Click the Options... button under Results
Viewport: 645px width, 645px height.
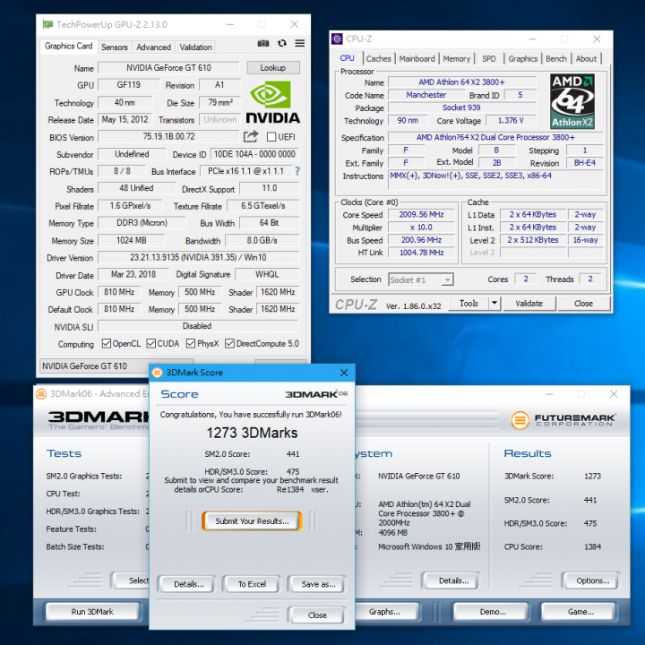[x=592, y=580]
